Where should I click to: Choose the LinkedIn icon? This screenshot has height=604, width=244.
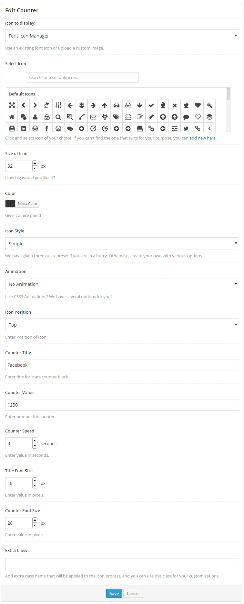(24, 129)
